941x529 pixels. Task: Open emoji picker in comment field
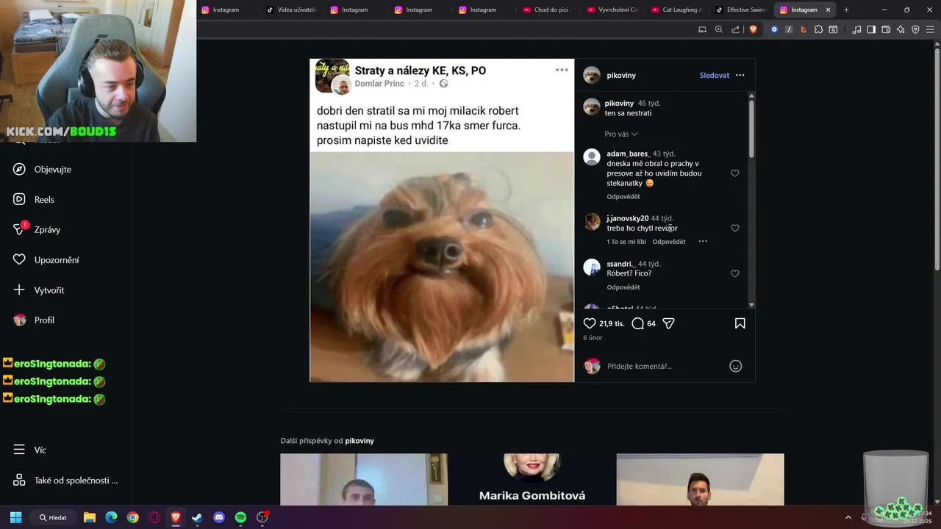735,366
